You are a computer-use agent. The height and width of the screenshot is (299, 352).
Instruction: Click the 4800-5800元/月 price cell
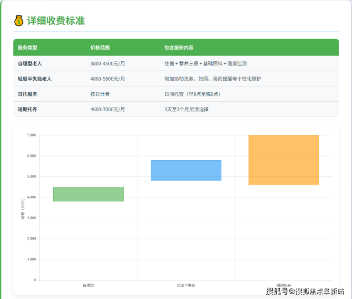pyautogui.click(x=108, y=78)
